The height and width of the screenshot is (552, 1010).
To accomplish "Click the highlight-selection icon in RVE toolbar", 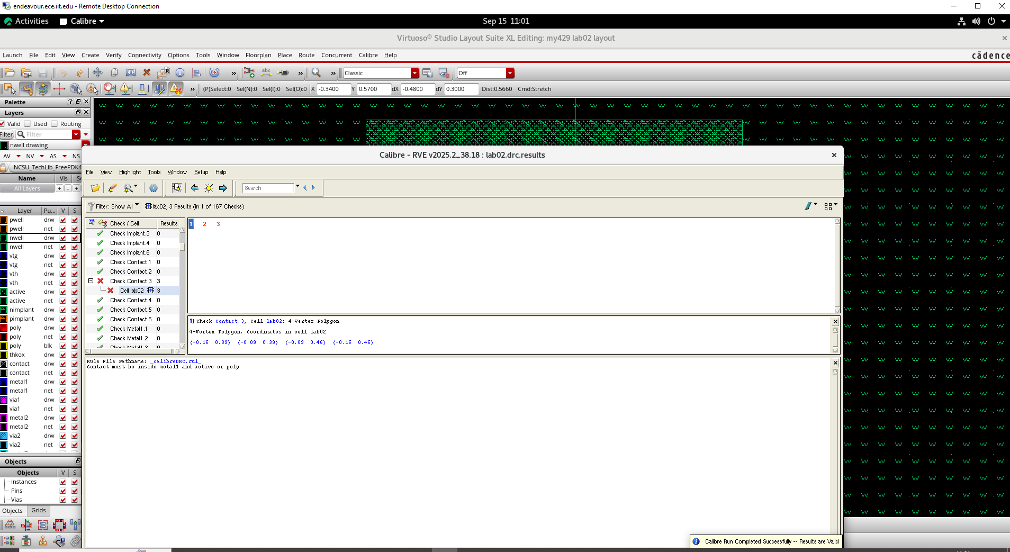I will (x=177, y=188).
